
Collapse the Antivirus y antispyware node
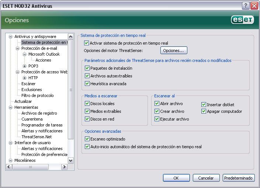click(x=10, y=36)
